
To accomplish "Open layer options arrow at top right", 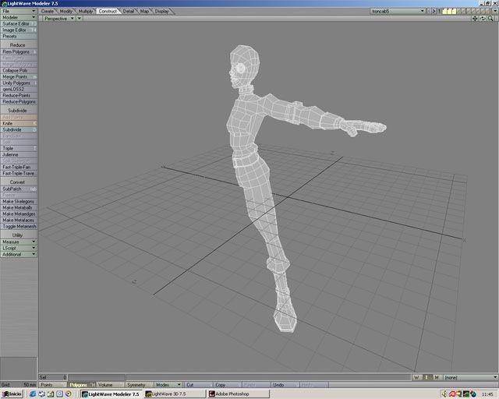I will pyautogui.click(x=495, y=11).
